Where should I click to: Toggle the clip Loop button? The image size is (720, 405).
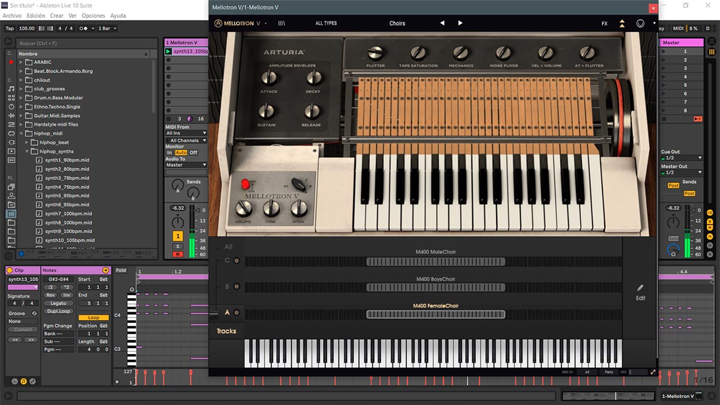click(94, 317)
